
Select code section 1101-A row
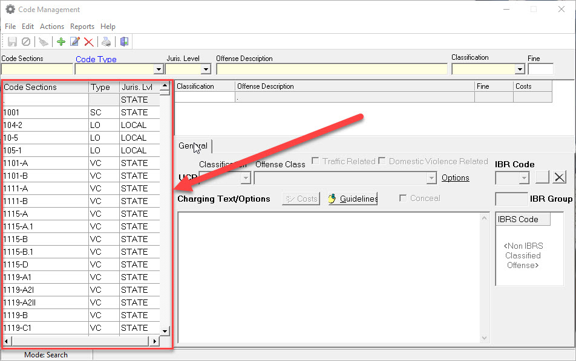point(45,163)
